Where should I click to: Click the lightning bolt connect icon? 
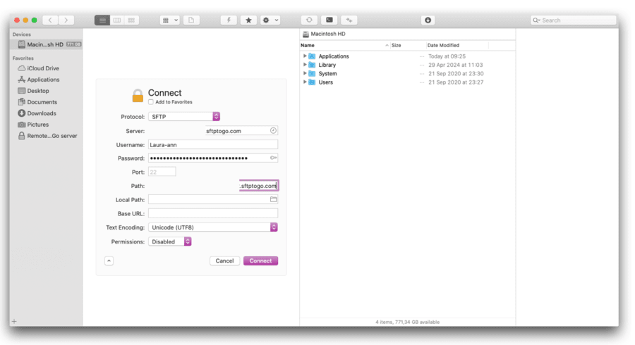229,20
